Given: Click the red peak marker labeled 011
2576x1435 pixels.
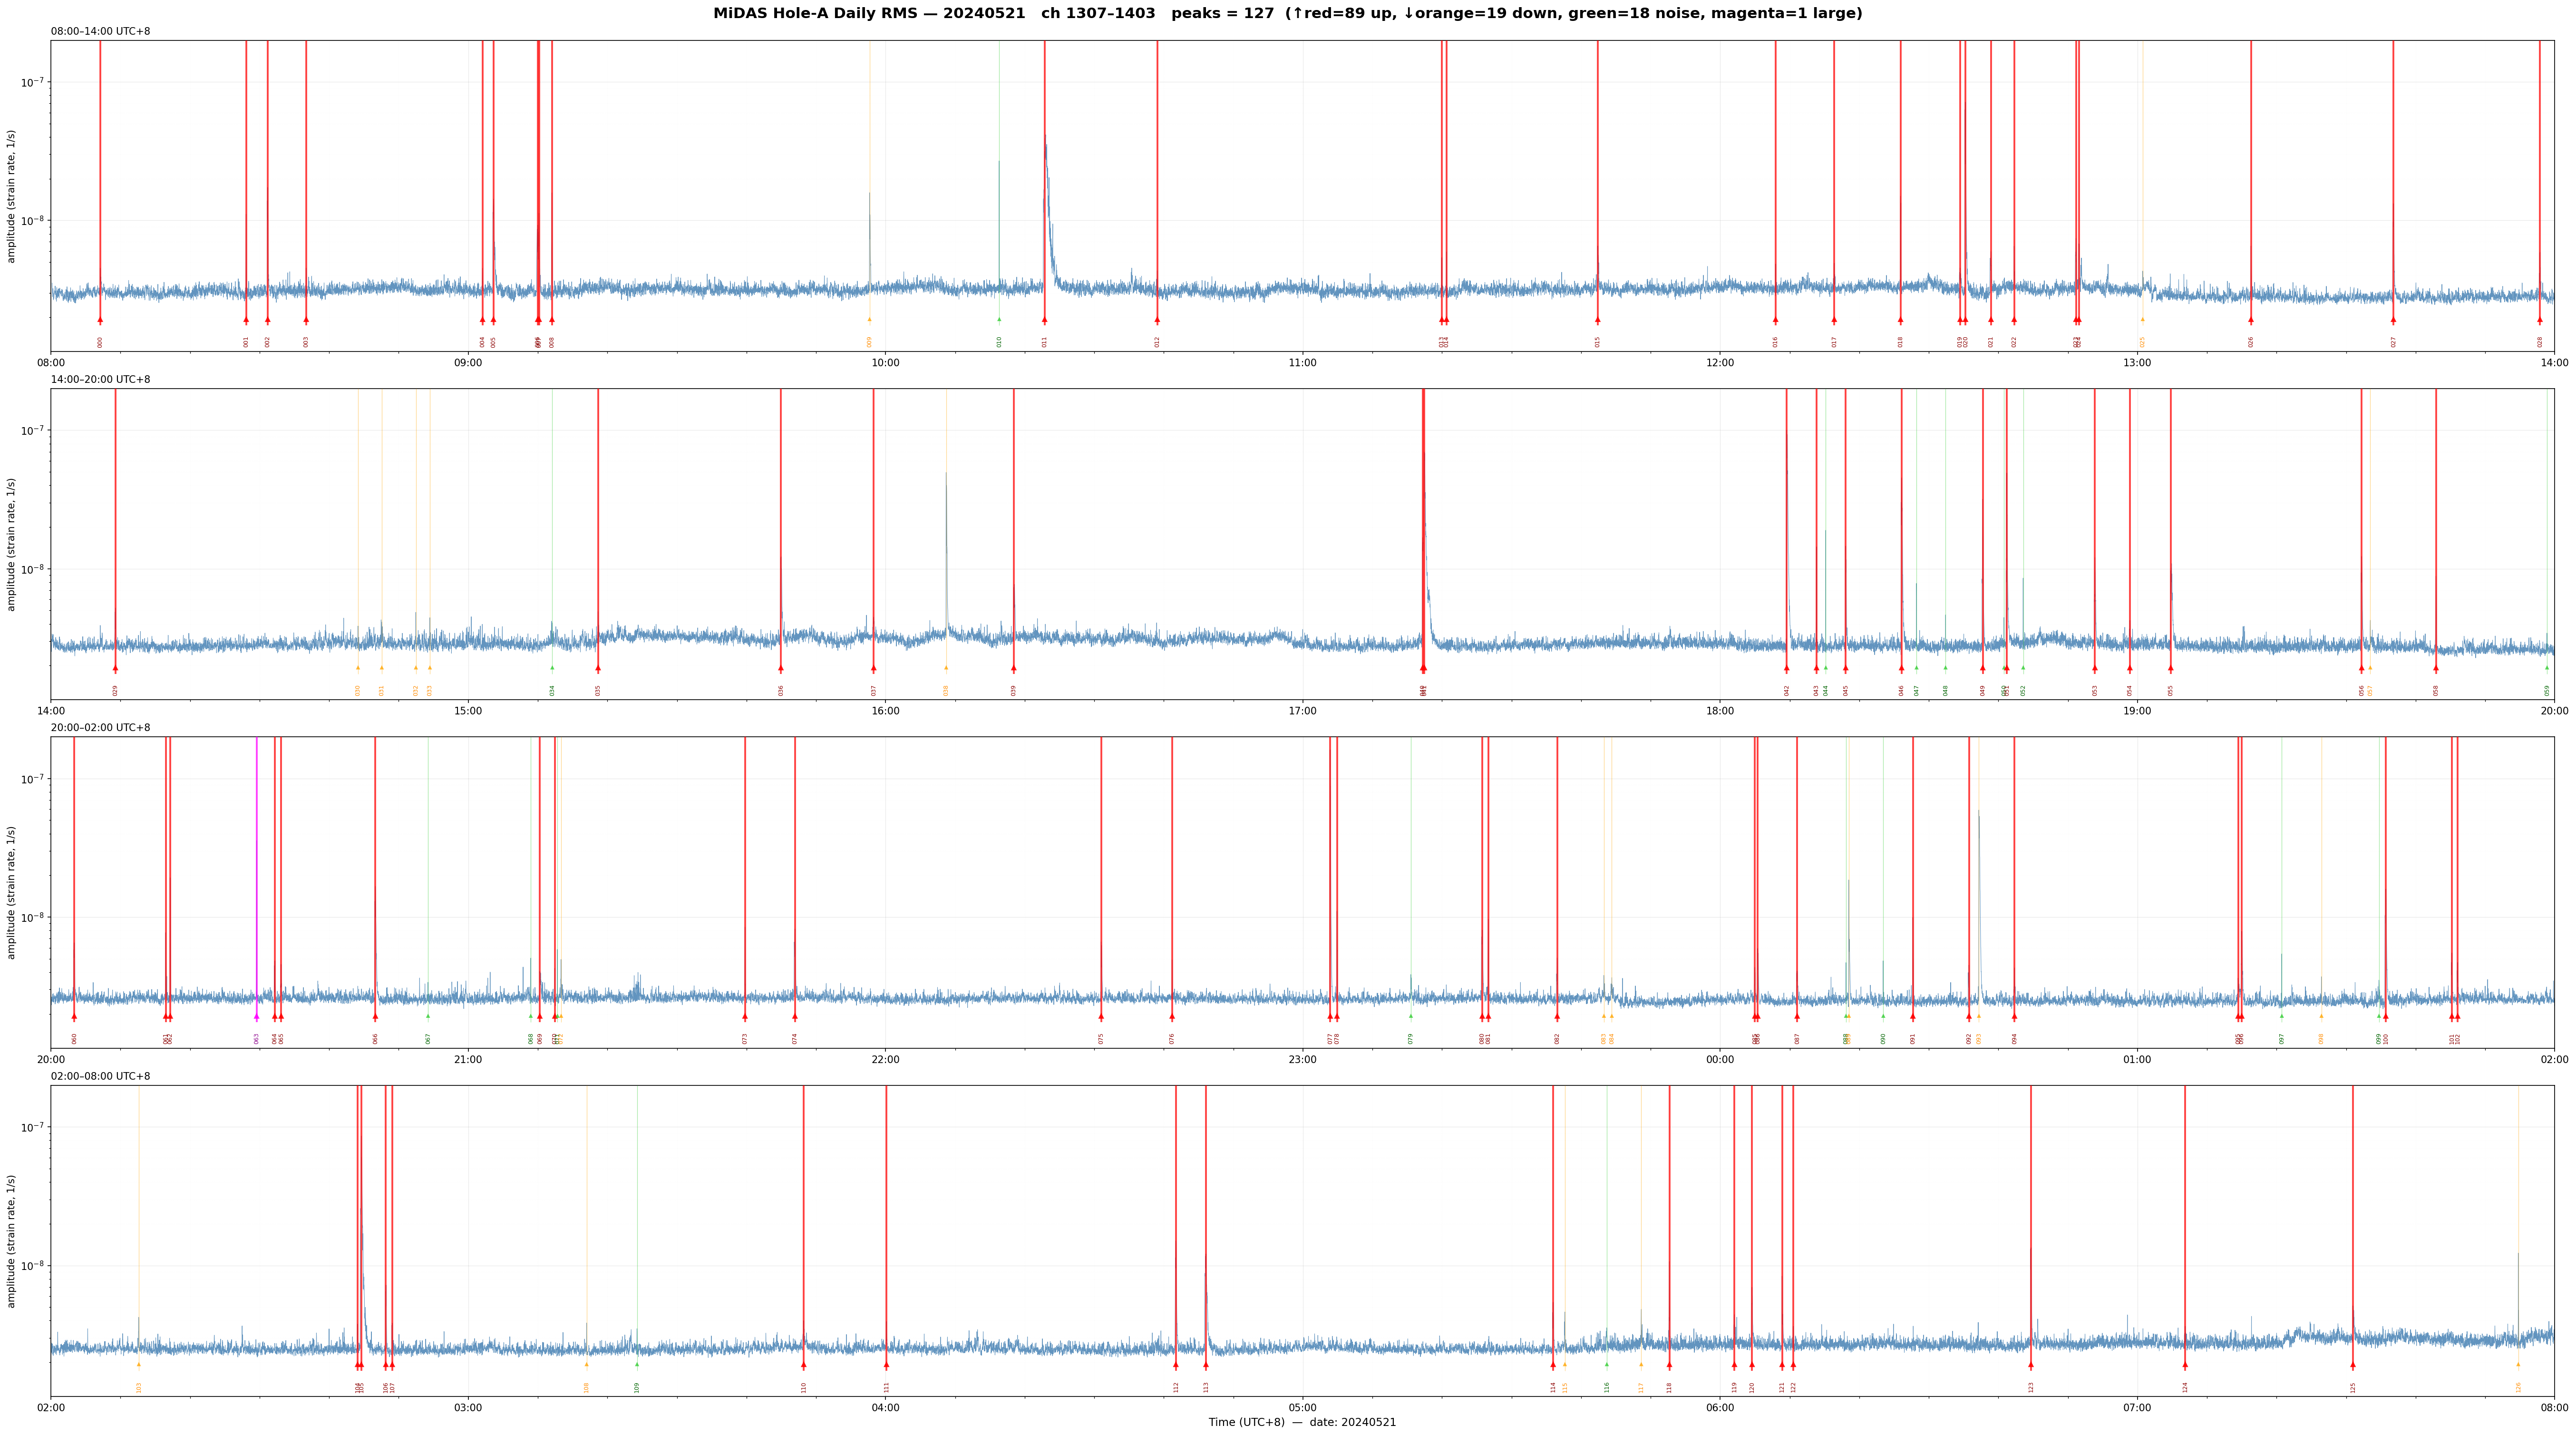Looking at the screenshot, I should click(x=1045, y=320).
